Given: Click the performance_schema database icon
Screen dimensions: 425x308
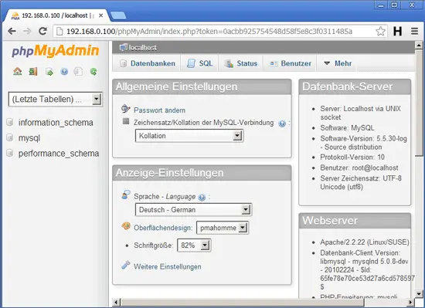Looking at the screenshot, I should pos(10,153).
